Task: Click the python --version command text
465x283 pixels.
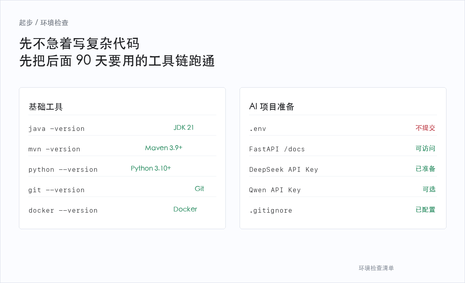Action: coord(63,169)
